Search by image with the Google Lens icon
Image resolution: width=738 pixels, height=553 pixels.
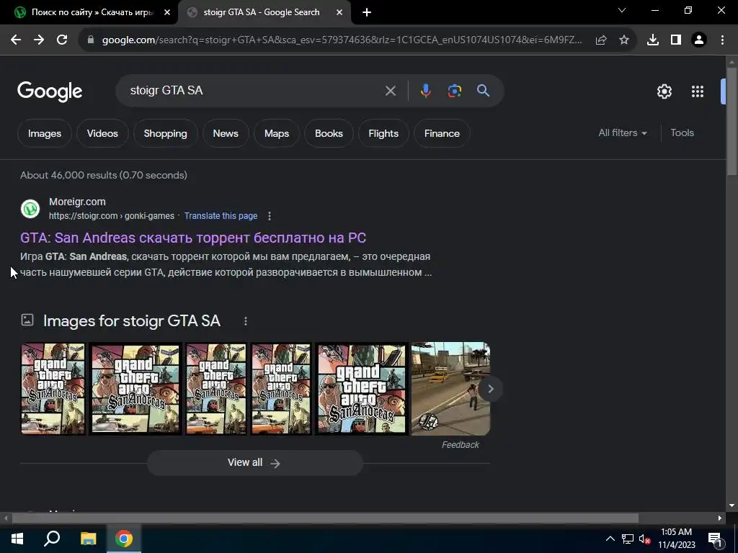pos(455,91)
